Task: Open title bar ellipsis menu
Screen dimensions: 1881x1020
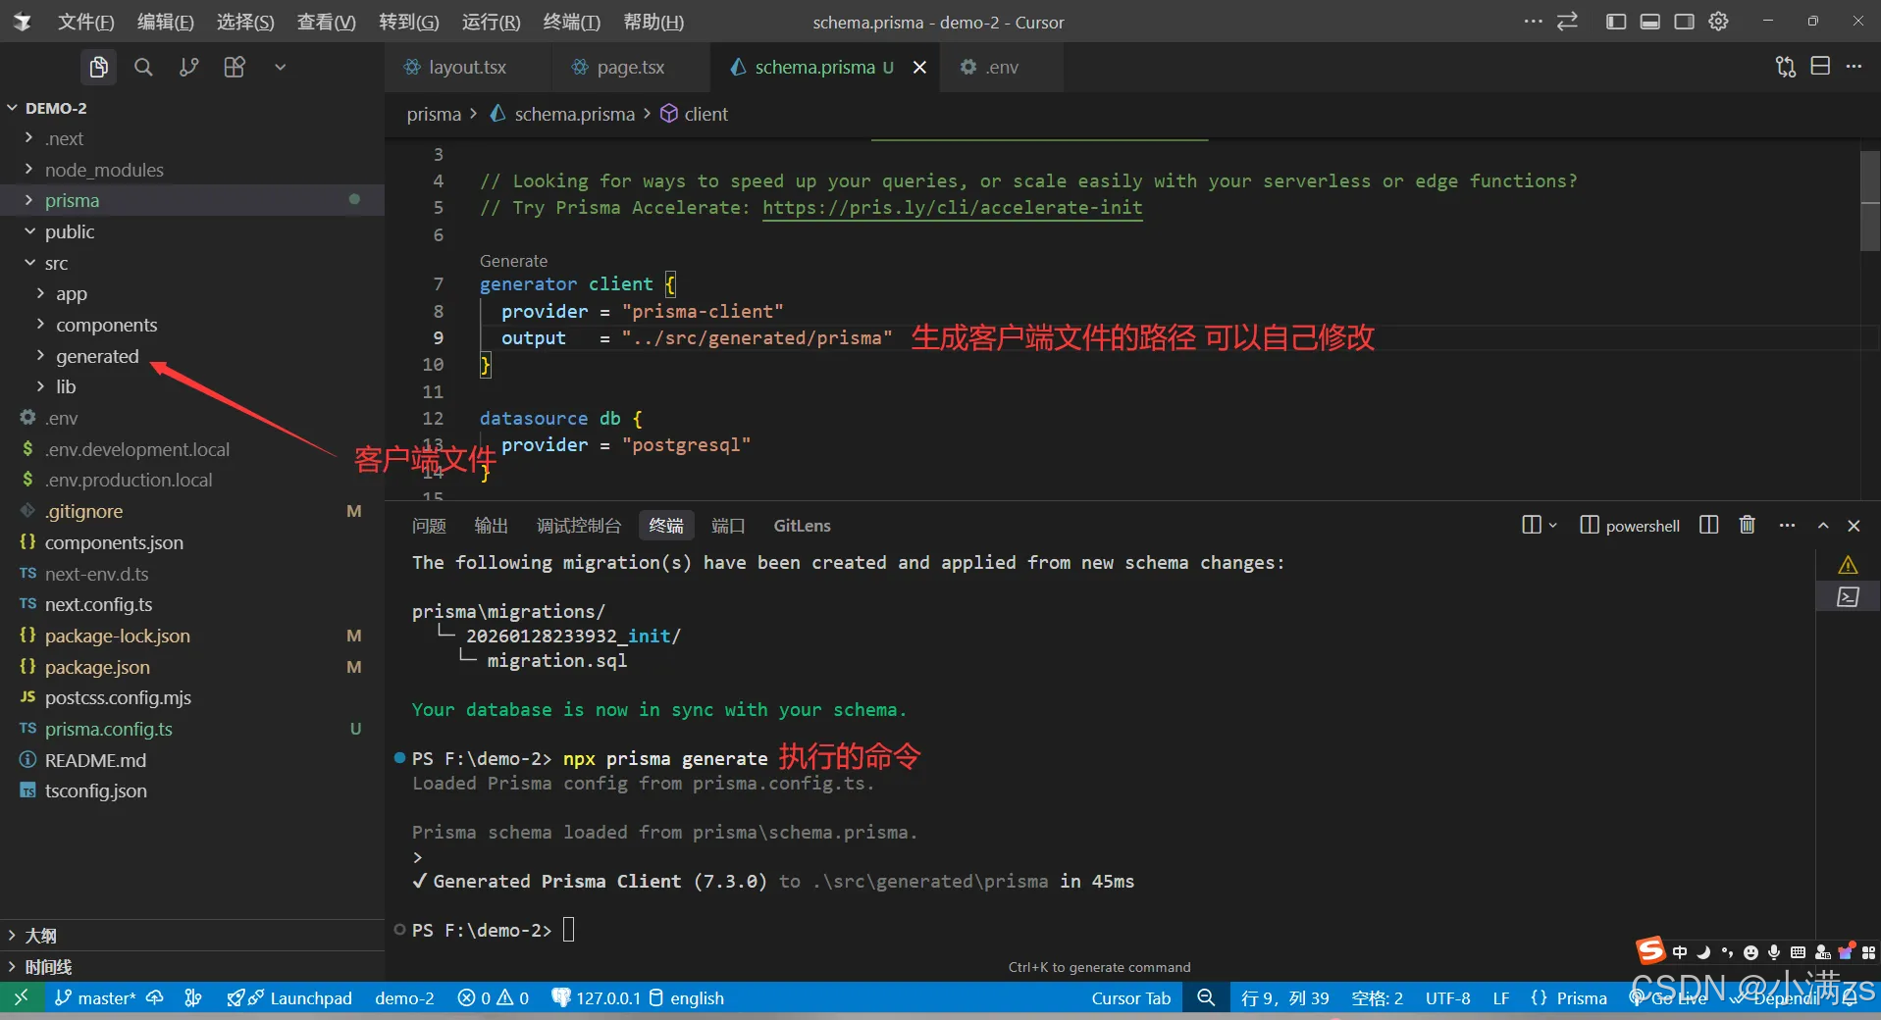Action: [1533, 22]
